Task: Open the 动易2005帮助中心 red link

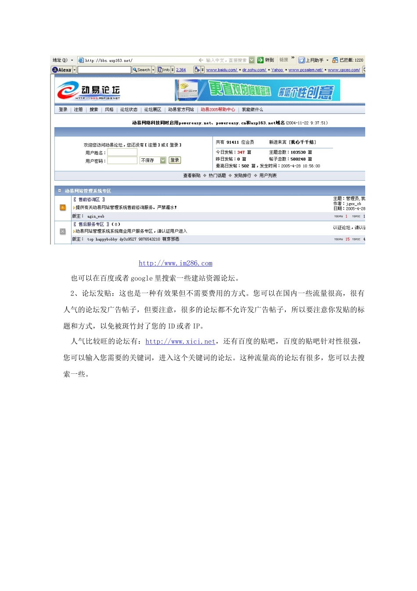Action: tap(218, 109)
